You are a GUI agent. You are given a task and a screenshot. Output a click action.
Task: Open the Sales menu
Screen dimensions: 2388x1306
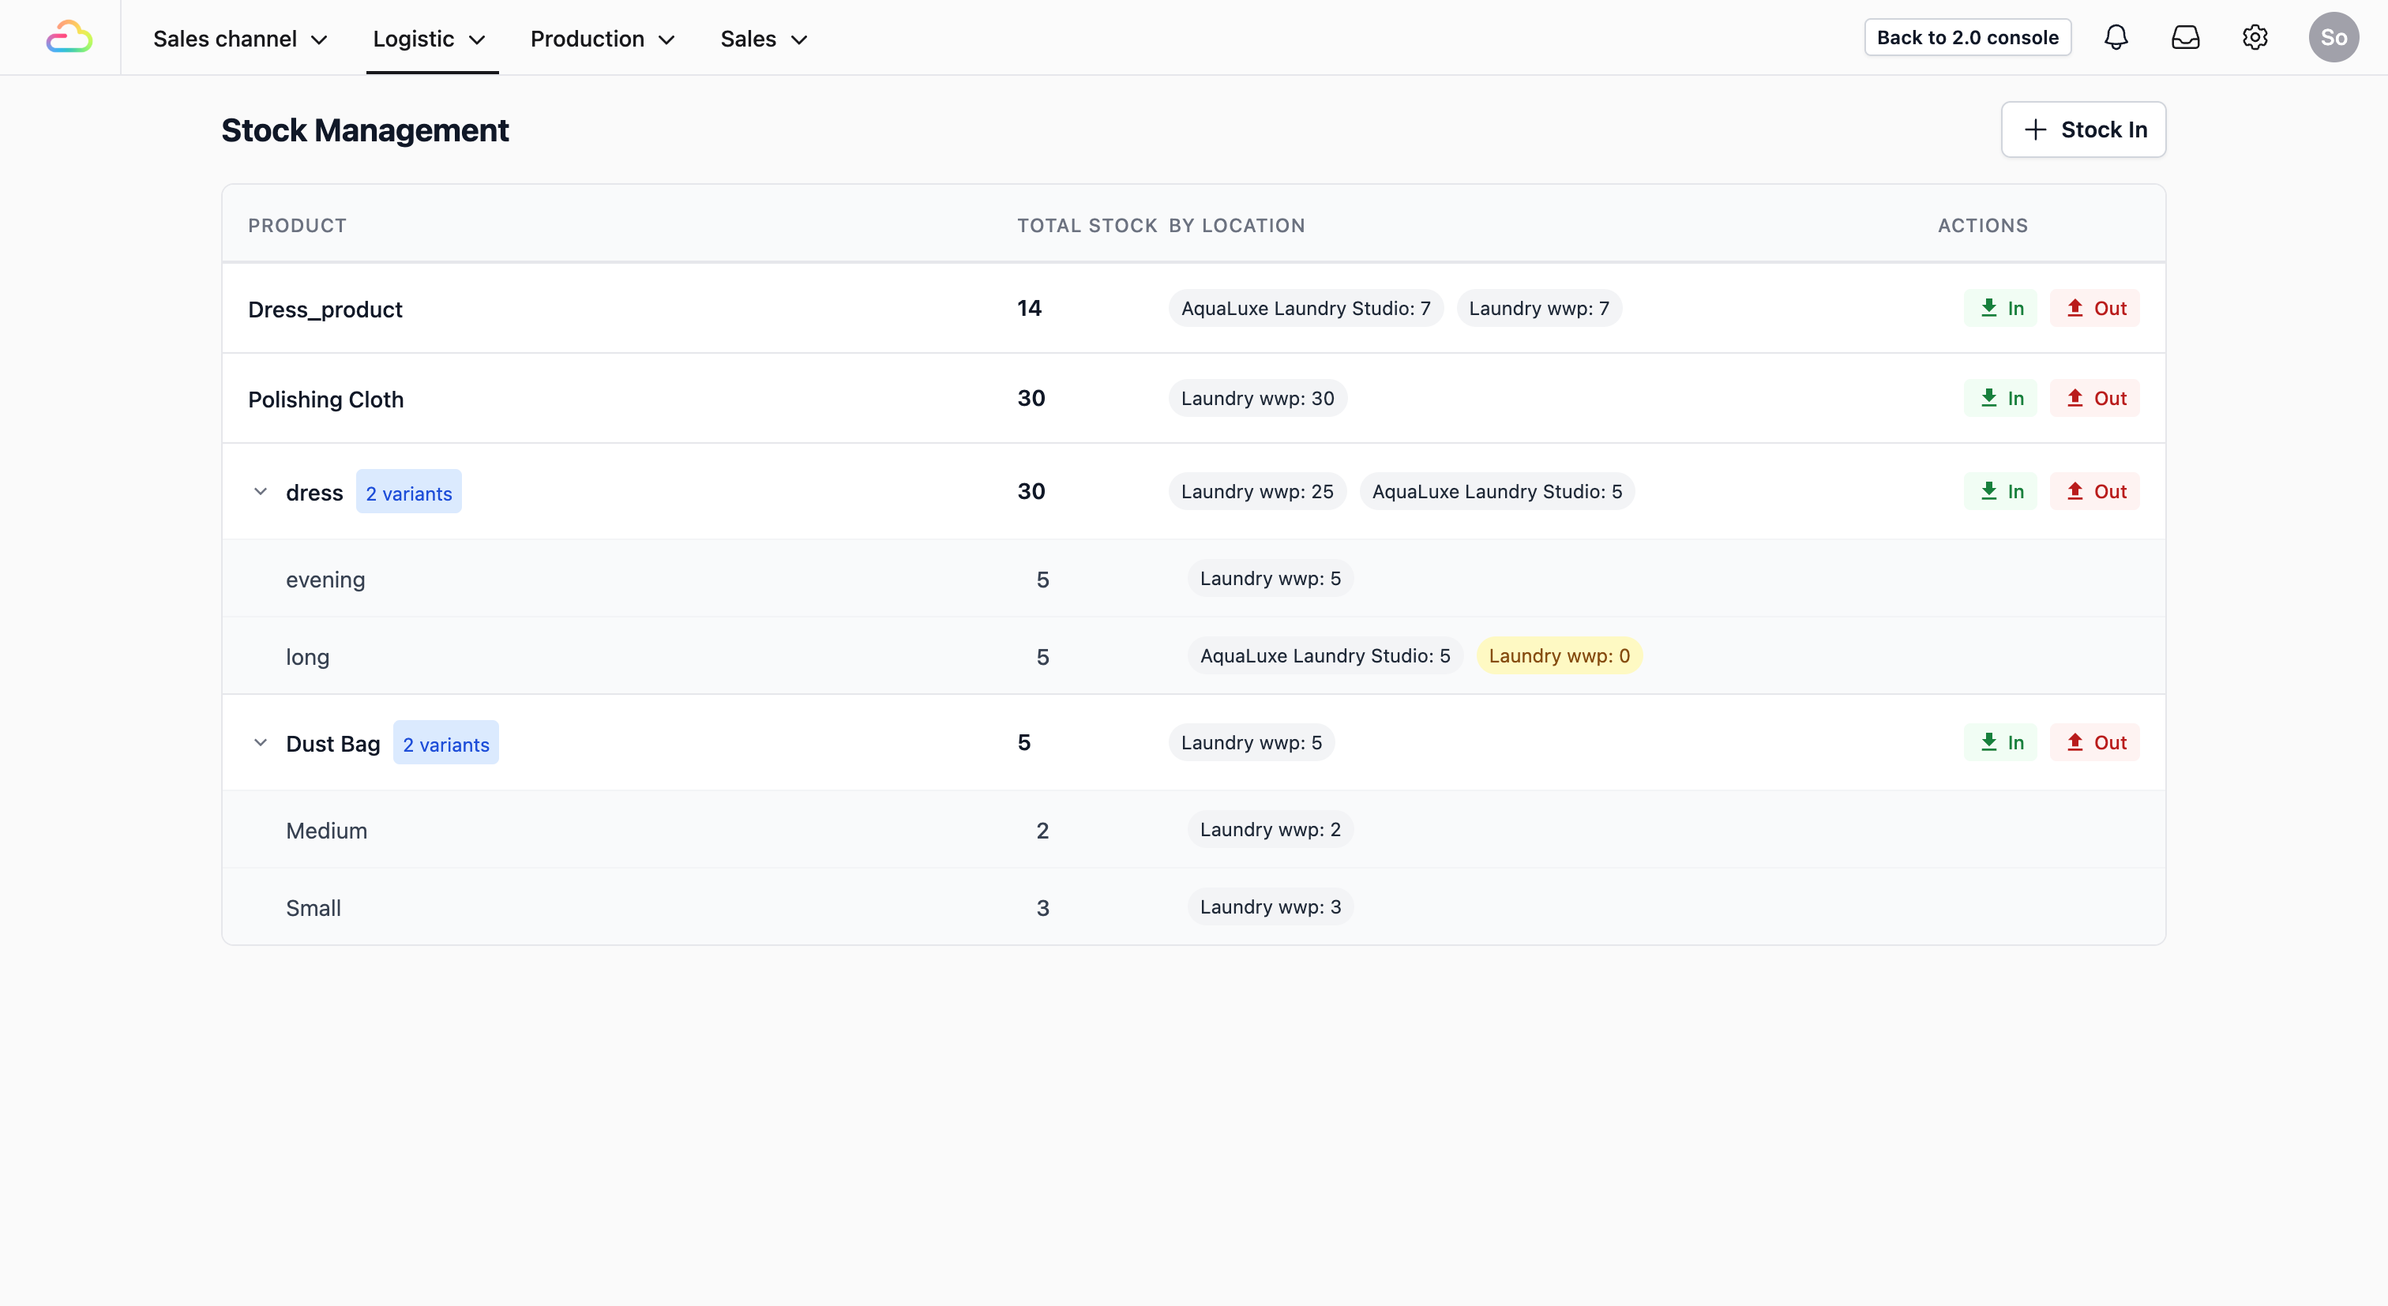coord(764,39)
